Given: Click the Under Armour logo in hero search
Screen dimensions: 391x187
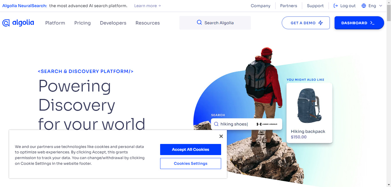Looking at the screenshot, I should click(x=267, y=124).
